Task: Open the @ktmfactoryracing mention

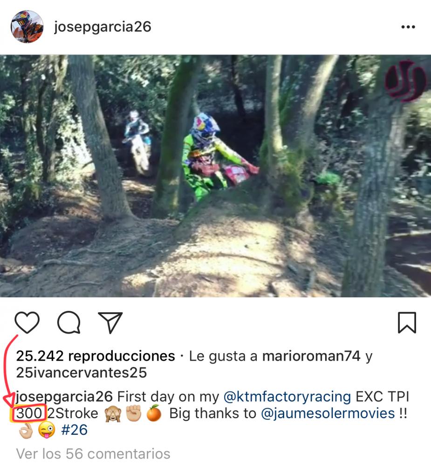Action: tap(287, 397)
